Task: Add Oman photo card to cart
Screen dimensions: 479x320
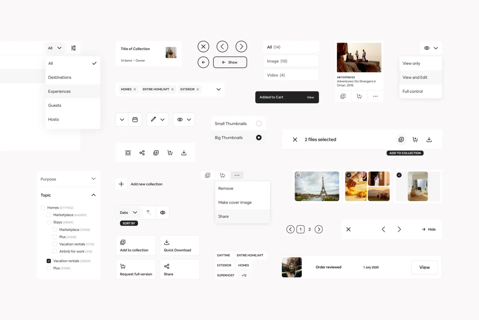Action: (359, 96)
